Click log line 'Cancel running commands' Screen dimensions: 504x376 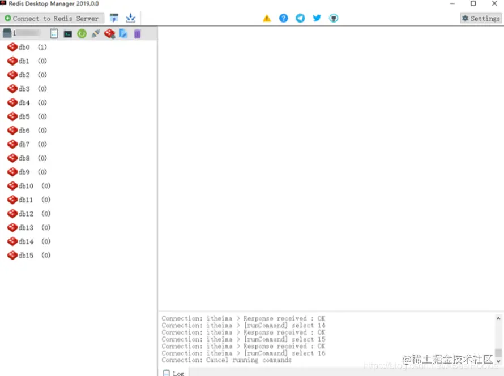[x=227, y=360]
